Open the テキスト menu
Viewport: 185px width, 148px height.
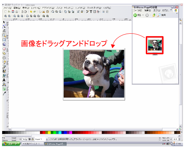tap(68, 8)
